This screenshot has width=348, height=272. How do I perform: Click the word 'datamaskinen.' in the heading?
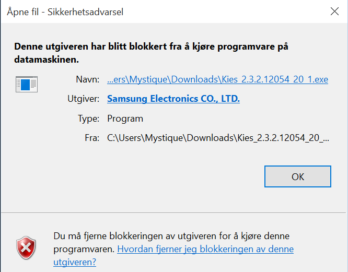(47, 60)
